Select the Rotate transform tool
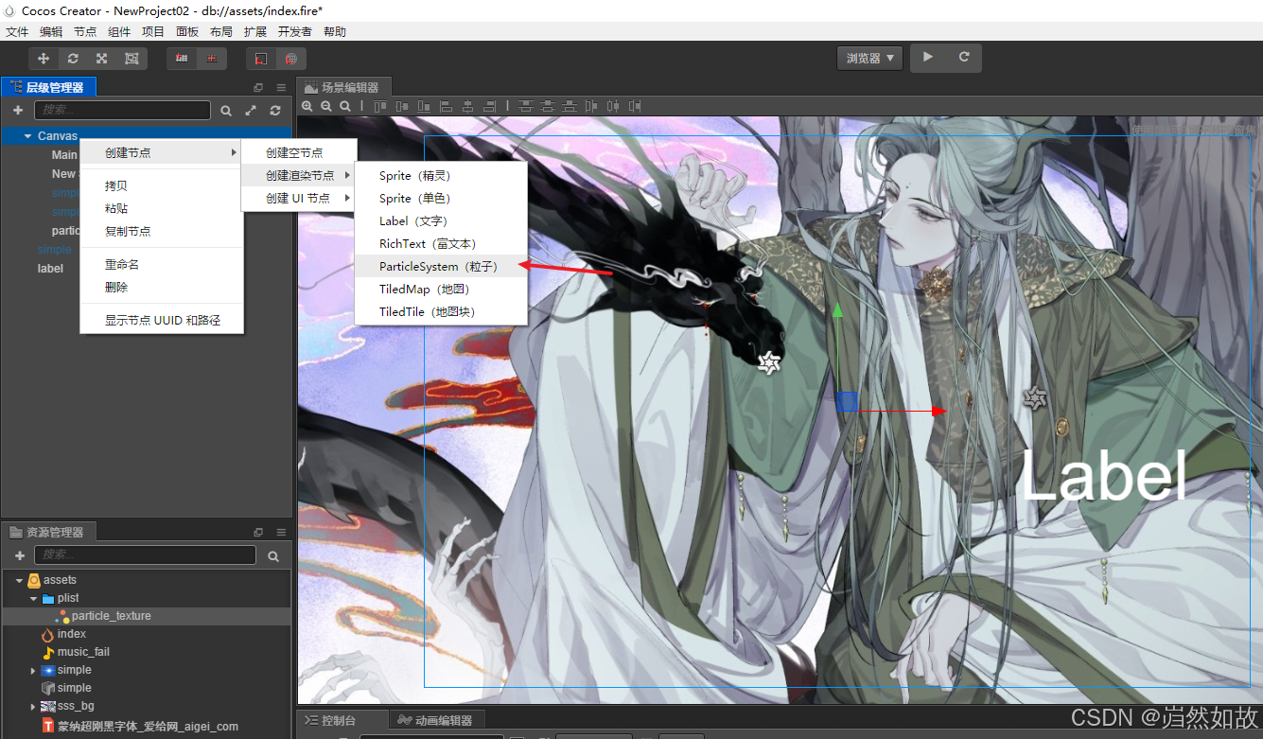Screen dimensions: 1263x739 [x=73, y=59]
